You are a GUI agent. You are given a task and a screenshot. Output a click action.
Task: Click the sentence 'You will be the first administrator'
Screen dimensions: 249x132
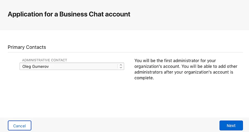[170, 61]
